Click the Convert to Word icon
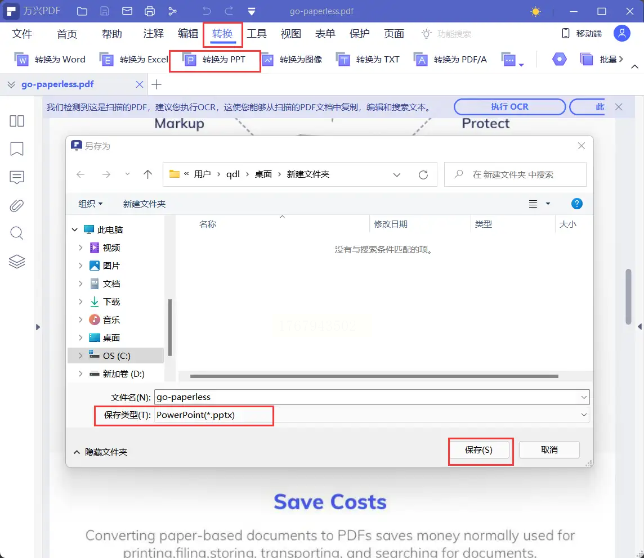This screenshot has width=644, height=558. 21,60
